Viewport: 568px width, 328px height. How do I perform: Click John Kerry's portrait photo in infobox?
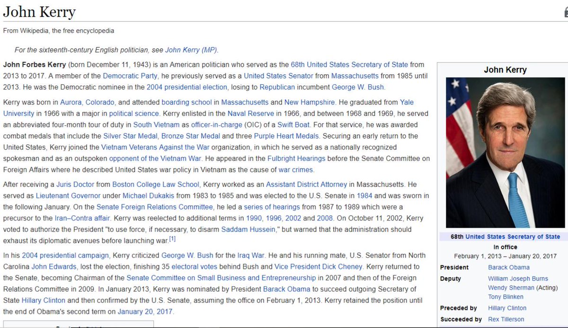click(505, 153)
